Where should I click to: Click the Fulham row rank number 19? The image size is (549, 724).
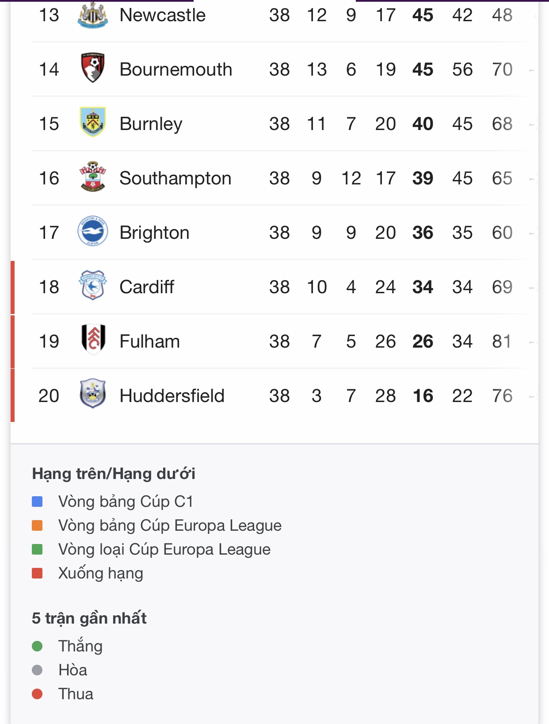49,341
